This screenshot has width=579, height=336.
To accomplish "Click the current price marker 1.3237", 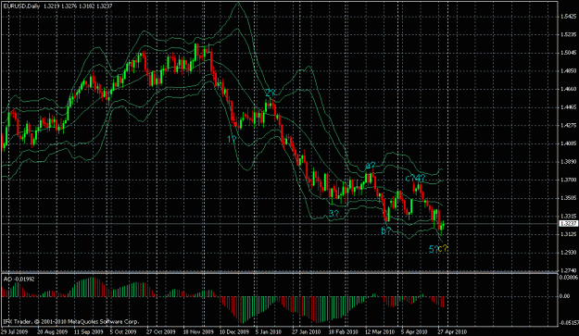I will [568, 223].
